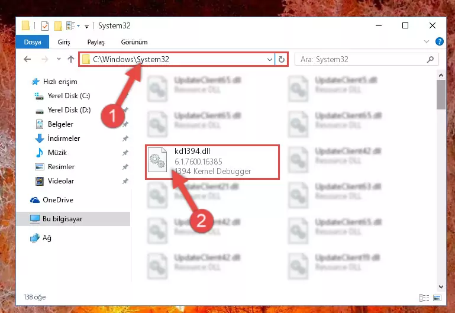Click the pin icon next to Müzik
This screenshot has height=313, width=455.
(x=125, y=153)
